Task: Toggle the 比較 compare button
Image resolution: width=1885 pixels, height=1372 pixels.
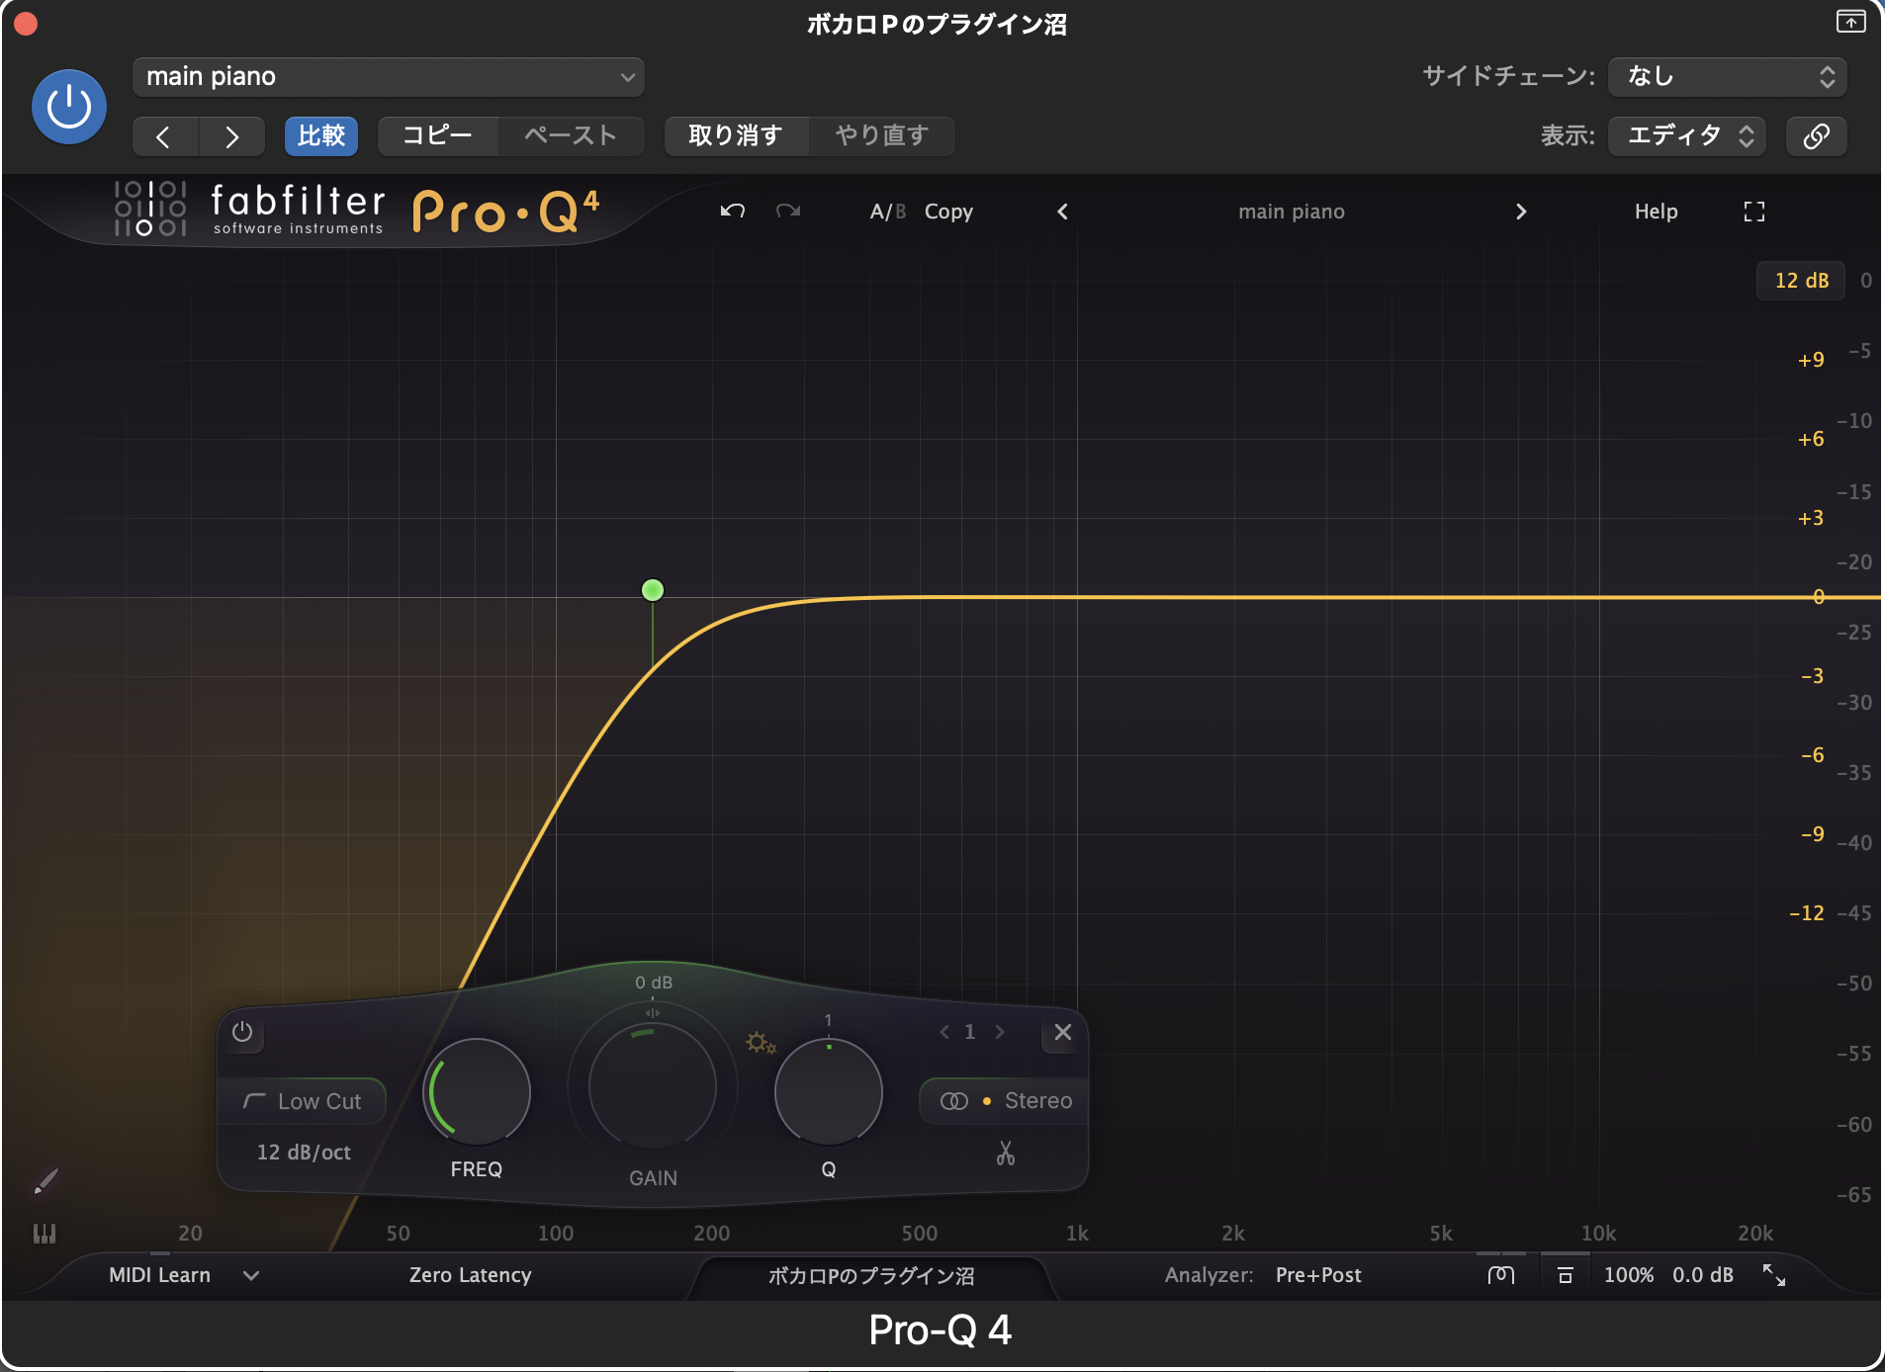Action: 321,135
